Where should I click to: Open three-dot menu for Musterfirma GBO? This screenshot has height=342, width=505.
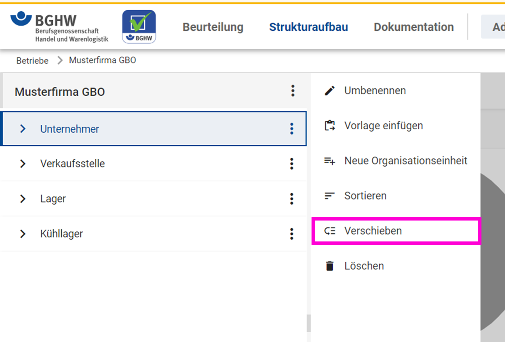[x=293, y=91]
